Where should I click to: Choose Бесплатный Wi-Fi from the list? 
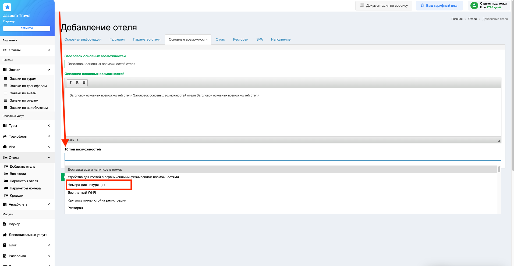tap(82, 193)
